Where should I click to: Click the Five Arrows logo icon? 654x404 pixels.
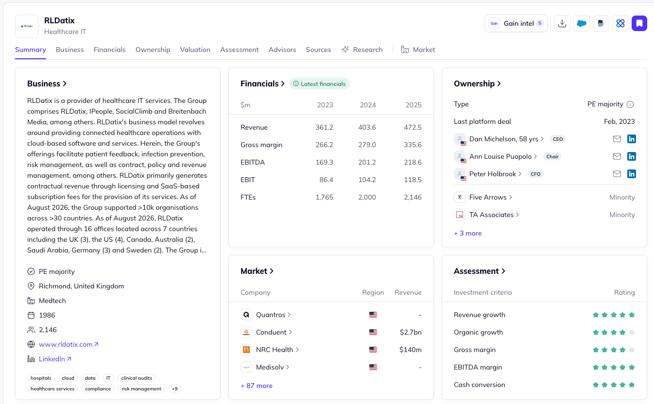(460, 197)
